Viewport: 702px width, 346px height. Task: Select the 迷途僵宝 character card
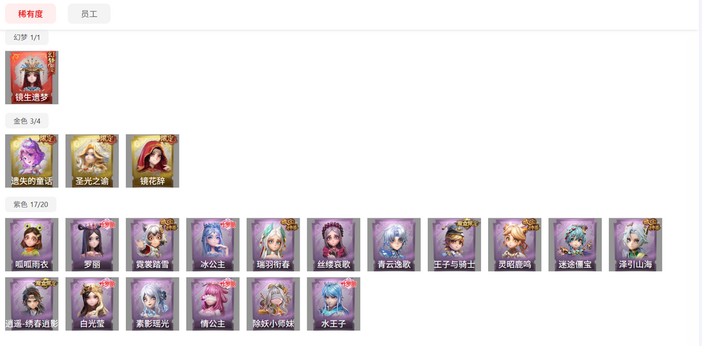[x=575, y=245]
